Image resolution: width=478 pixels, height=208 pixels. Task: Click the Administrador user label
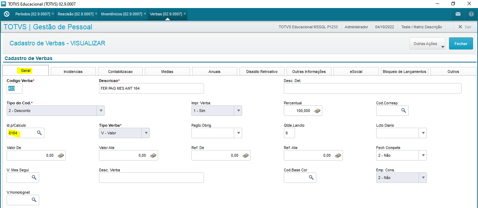[356, 27]
